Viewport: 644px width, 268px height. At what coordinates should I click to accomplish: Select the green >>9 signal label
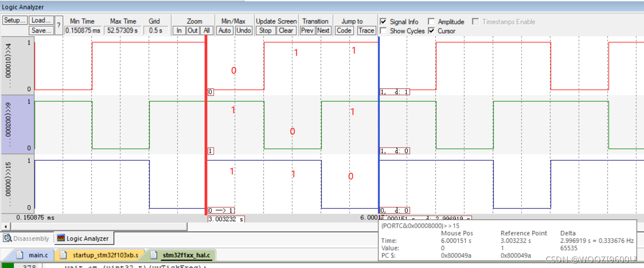tap(17, 125)
